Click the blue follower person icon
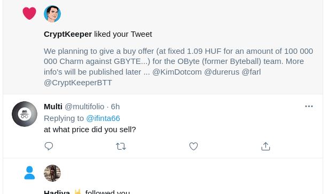 (x=29, y=173)
